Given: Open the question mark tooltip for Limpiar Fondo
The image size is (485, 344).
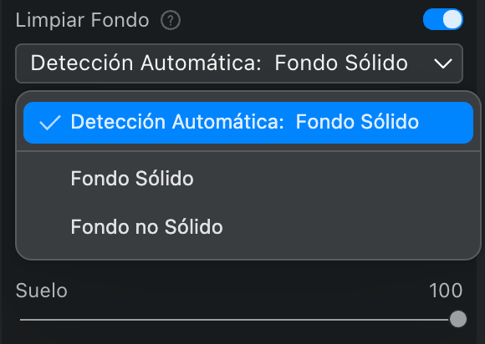Looking at the screenshot, I should (171, 20).
